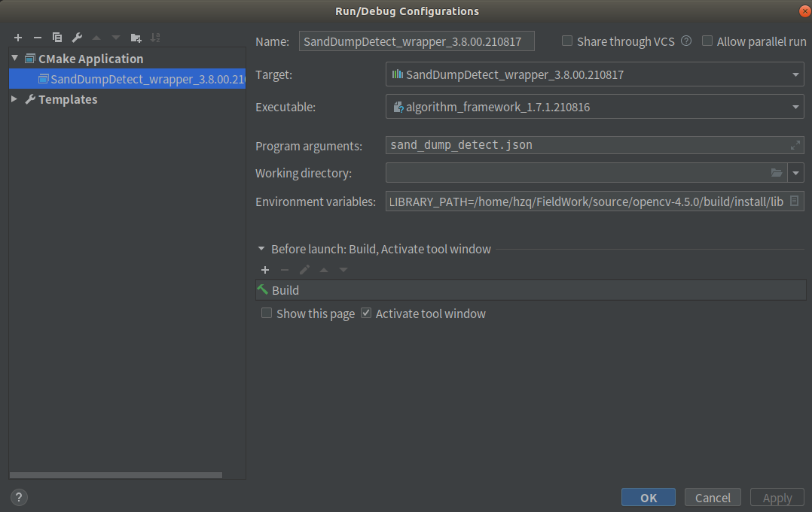Click the OK button
This screenshot has width=812, height=512.
pyautogui.click(x=648, y=497)
